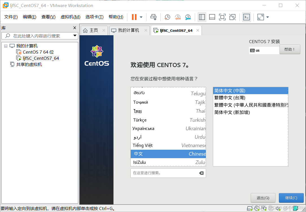Choose Thai in the language list
The width and height of the screenshot is (306, 212).
pyautogui.click(x=168, y=111)
